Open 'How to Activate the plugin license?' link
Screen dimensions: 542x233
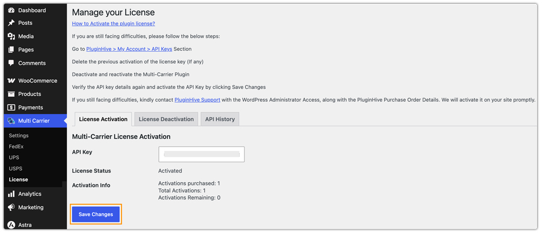[x=113, y=24]
